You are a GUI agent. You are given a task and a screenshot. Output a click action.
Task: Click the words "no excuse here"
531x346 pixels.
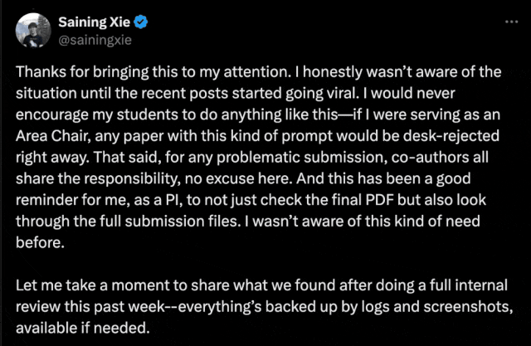(x=238, y=178)
